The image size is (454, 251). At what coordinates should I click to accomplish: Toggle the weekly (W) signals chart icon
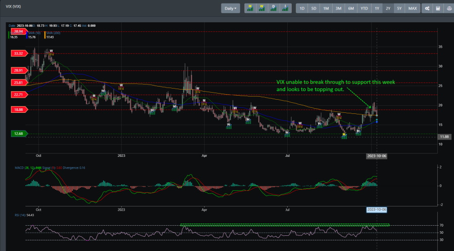262,8
